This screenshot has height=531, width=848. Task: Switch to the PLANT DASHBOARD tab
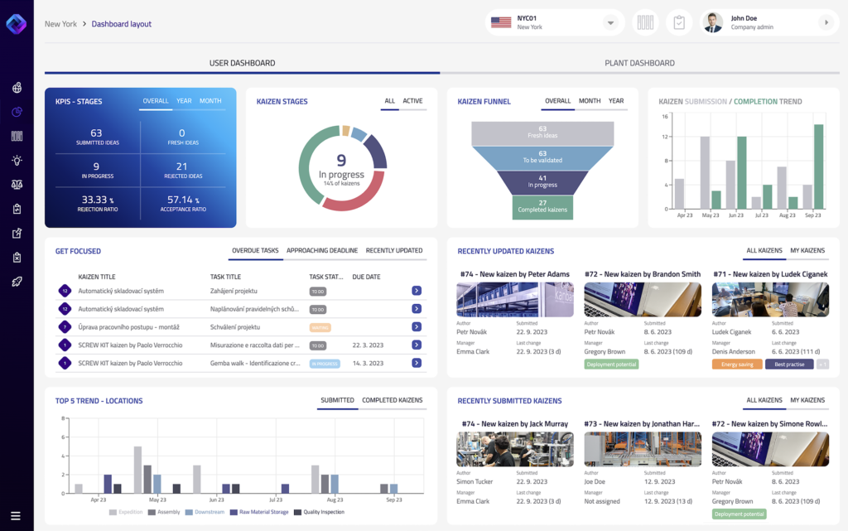pos(638,62)
